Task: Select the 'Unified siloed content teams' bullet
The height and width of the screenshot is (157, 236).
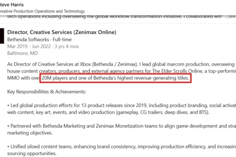Action: coord(122,150)
